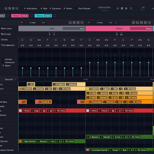Select the cyan Theme block tag
154x154 pixels.
click(43, 16)
